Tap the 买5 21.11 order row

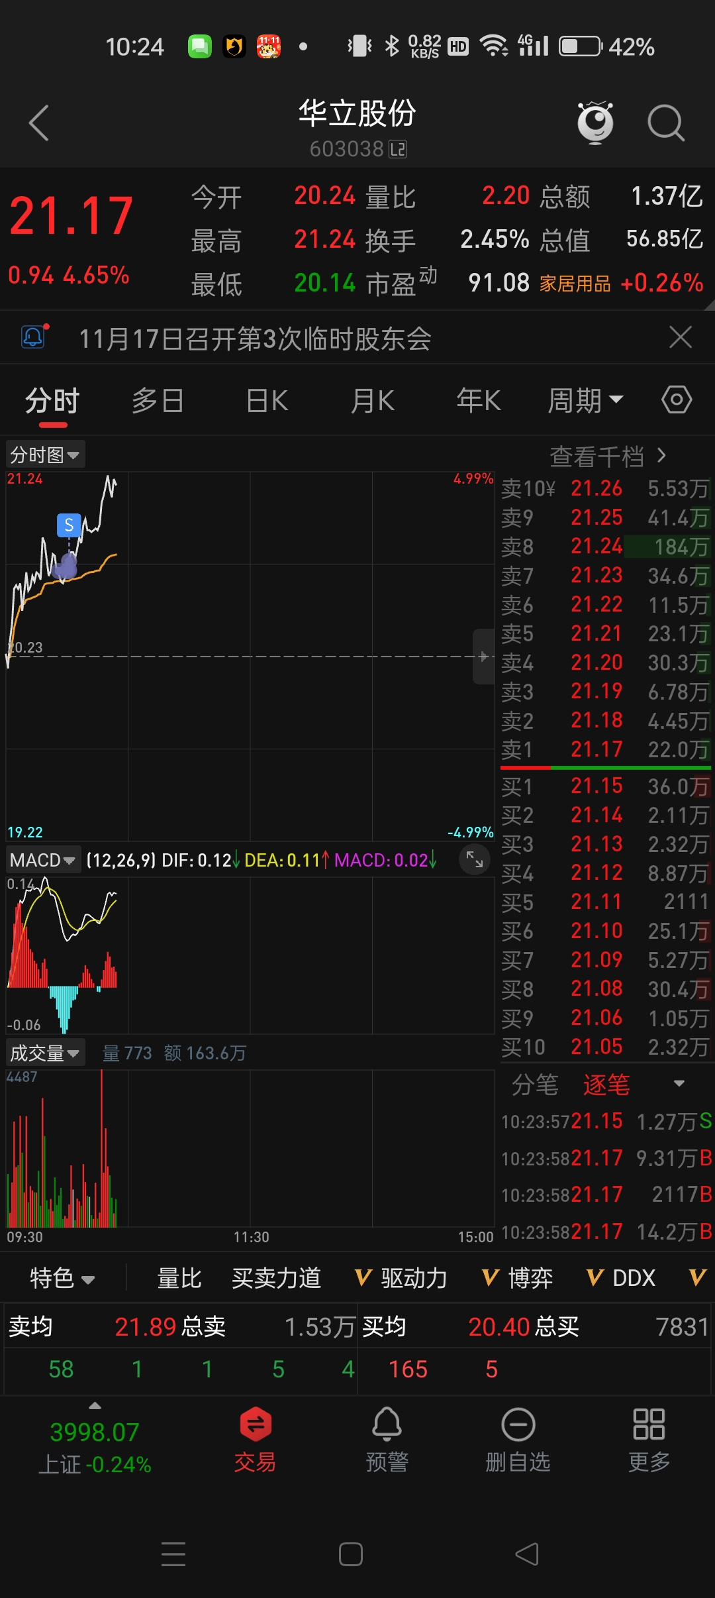coord(605,902)
